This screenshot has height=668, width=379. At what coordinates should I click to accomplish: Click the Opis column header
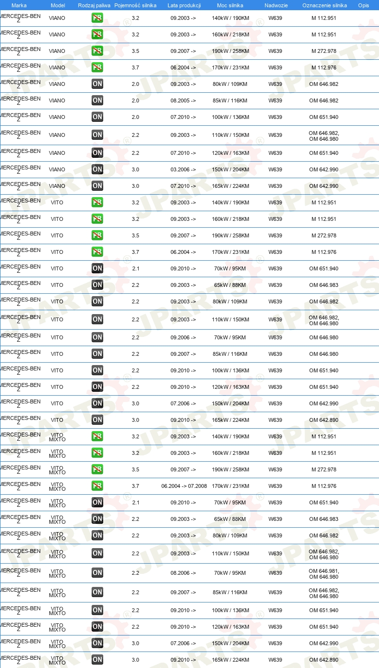click(363, 5)
